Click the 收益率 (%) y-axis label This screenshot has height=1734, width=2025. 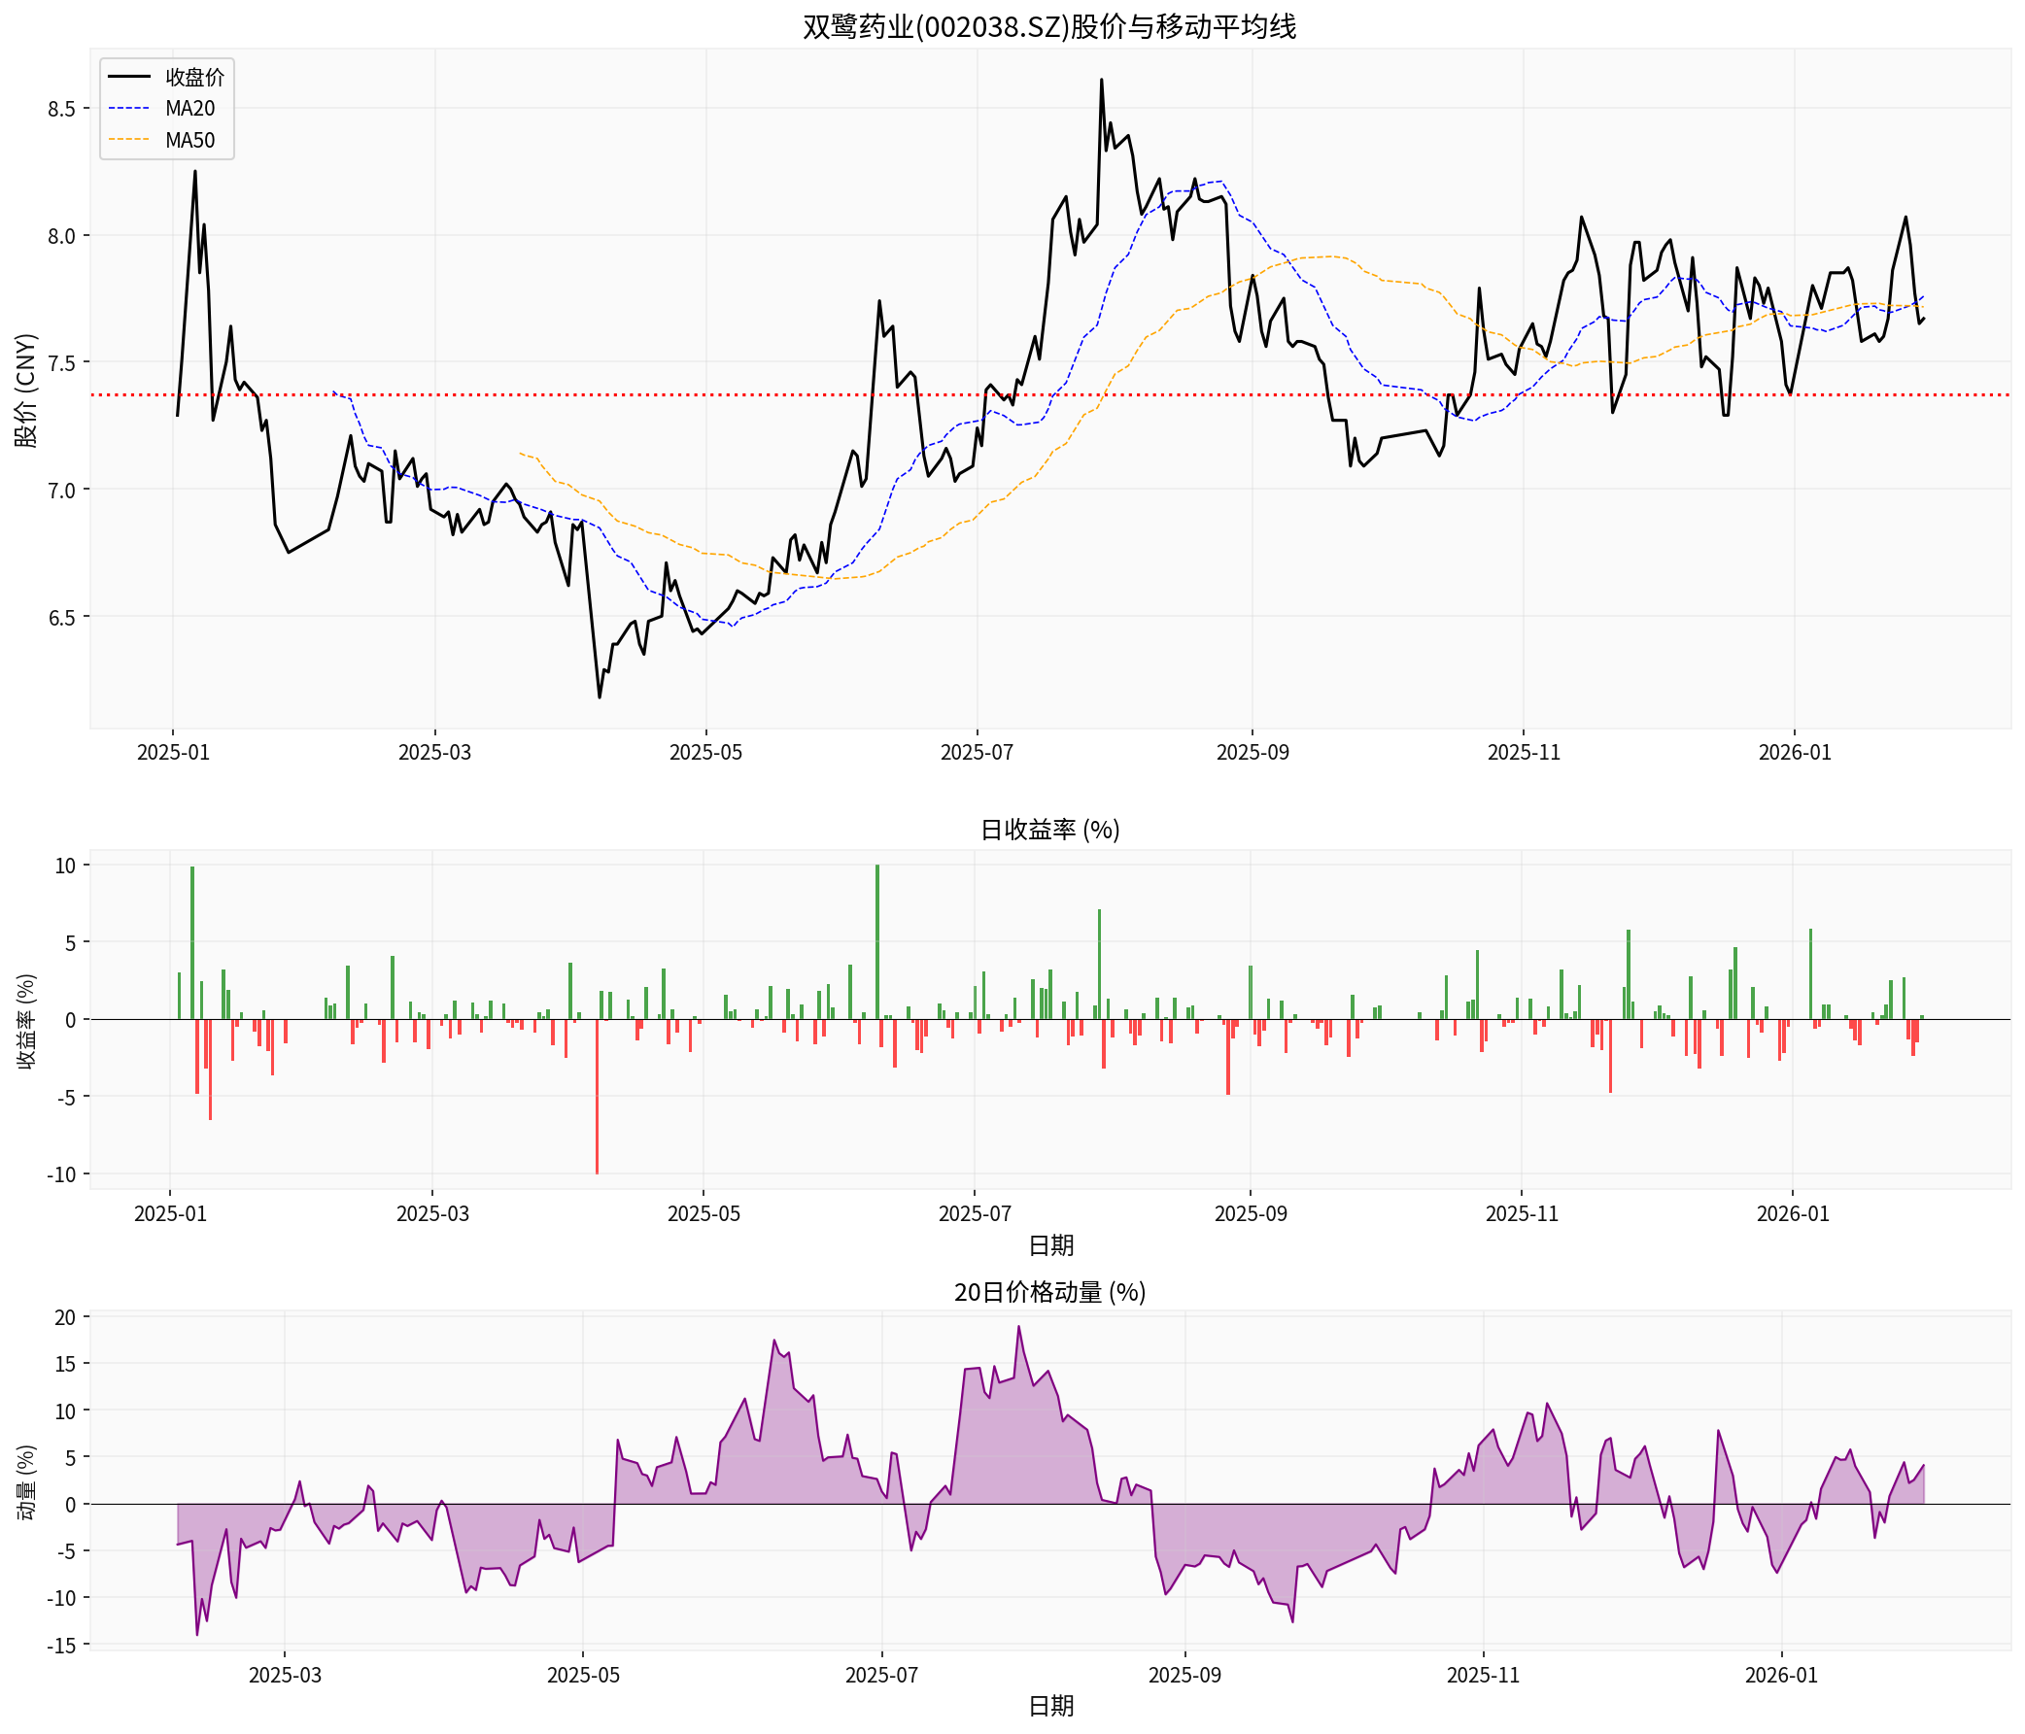26,1021
